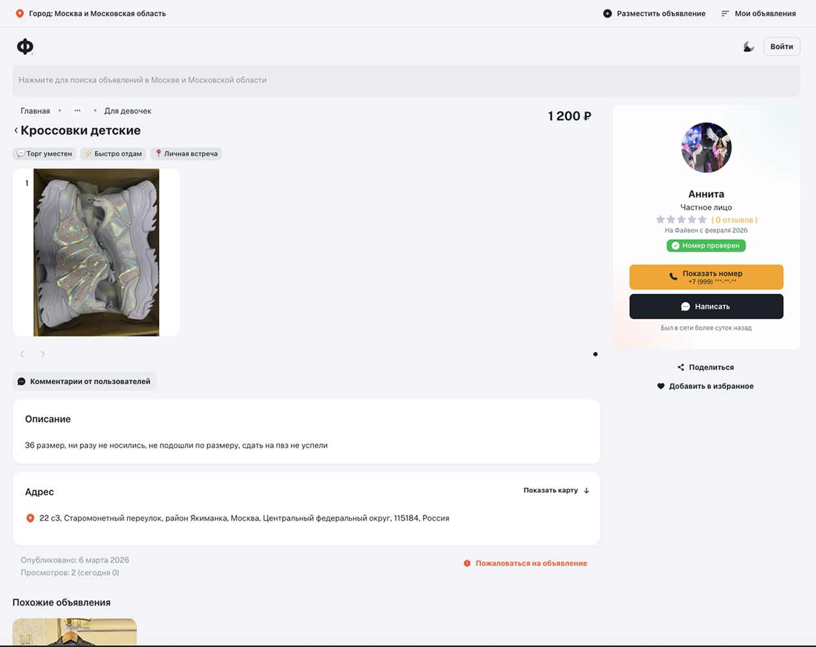Click the plus icon for posting an ad
Screen dimensions: 816x647
tap(607, 14)
